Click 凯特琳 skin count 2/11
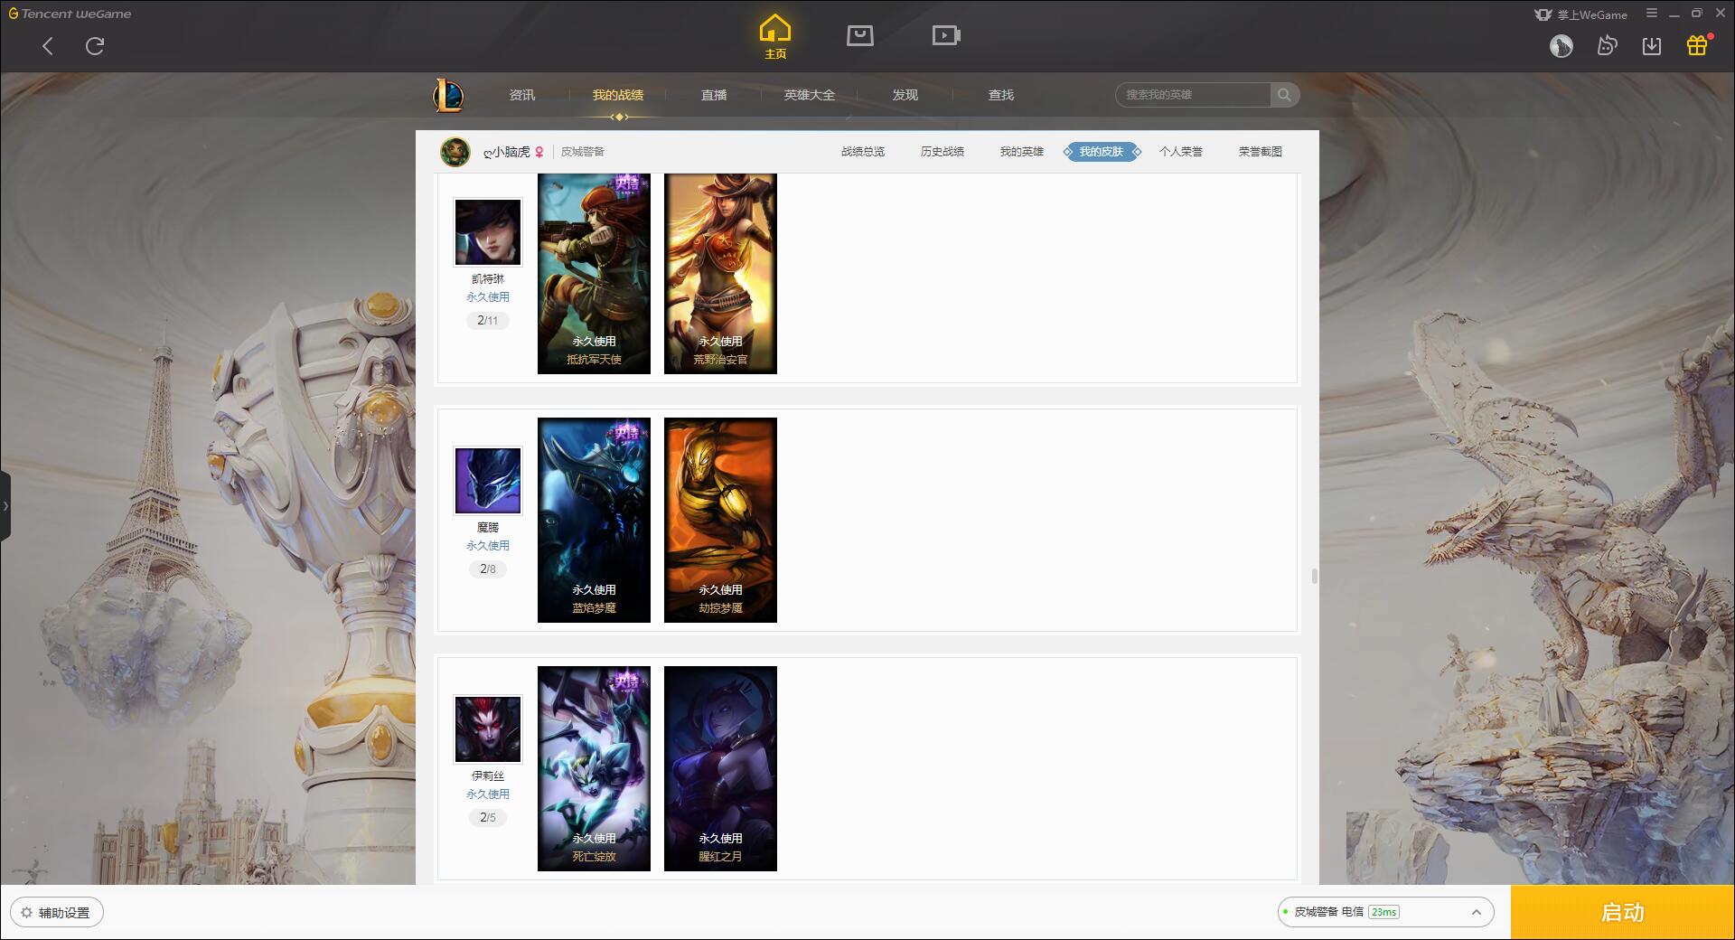 [x=488, y=321]
